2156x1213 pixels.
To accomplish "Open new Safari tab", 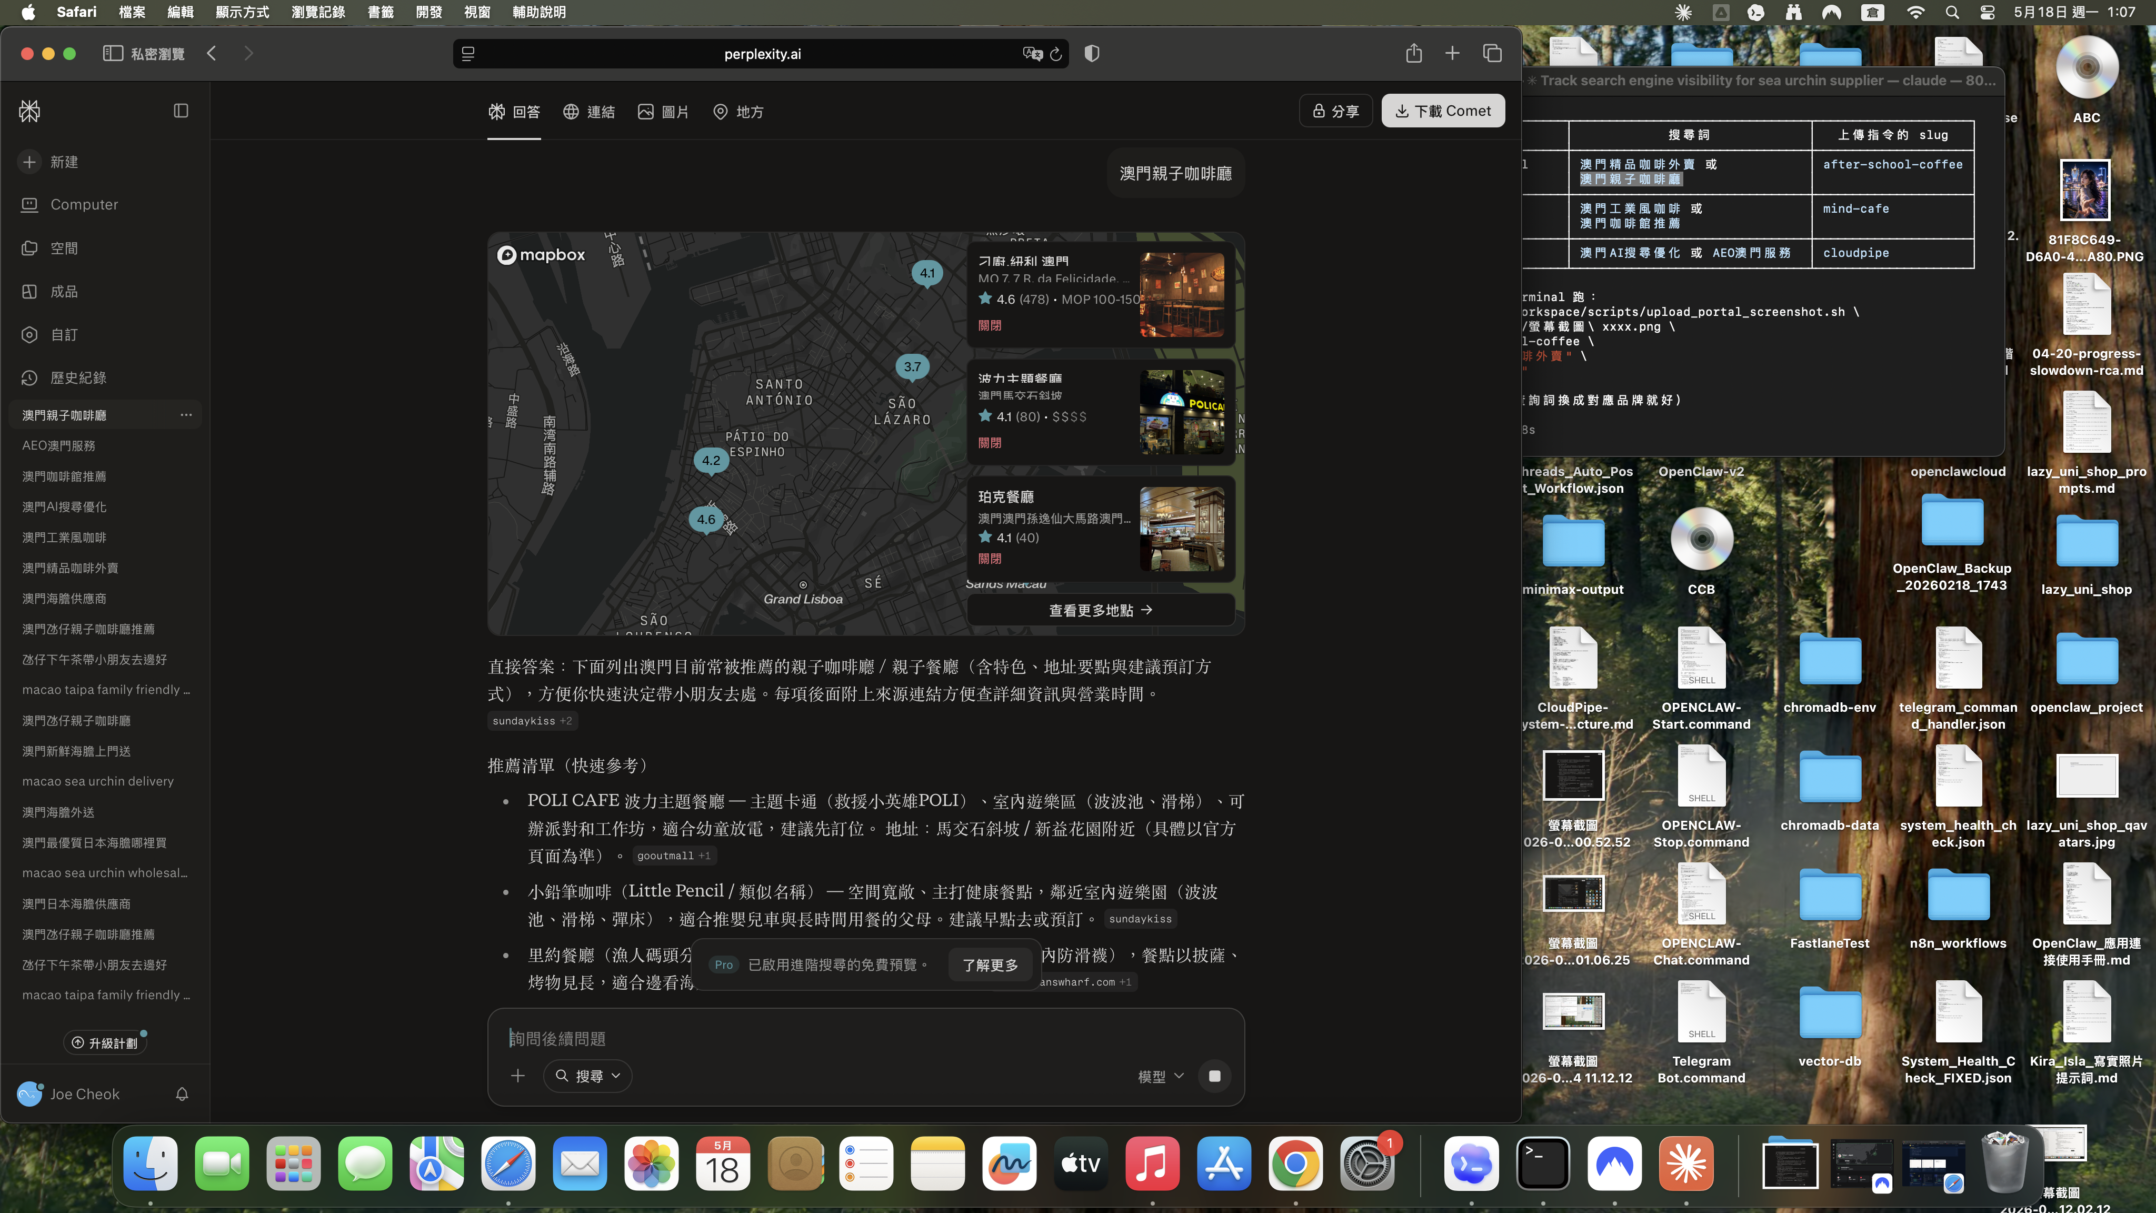I will (1452, 54).
